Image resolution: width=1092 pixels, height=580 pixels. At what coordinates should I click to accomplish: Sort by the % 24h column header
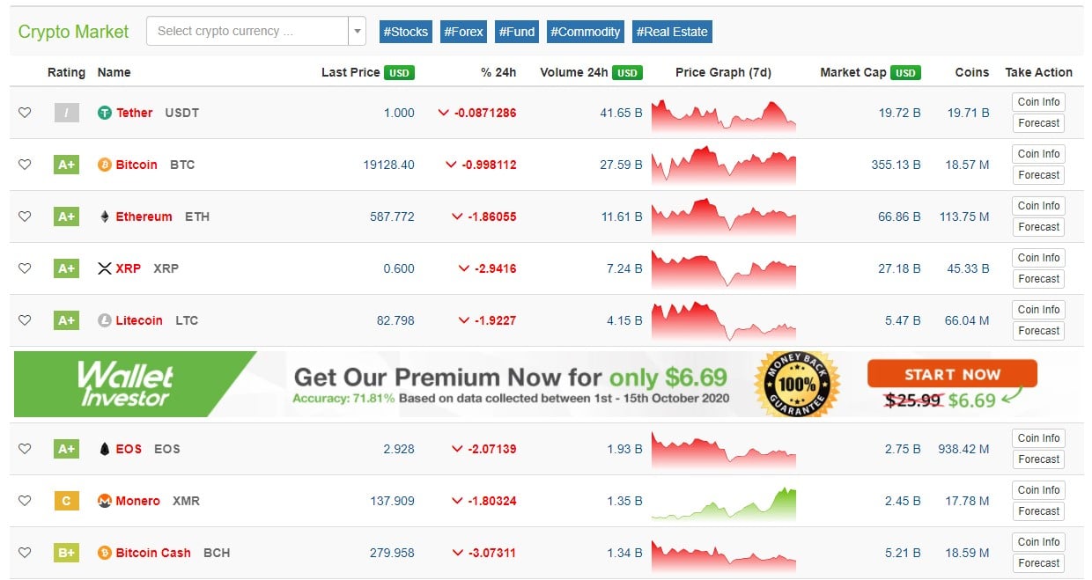click(x=498, y=72)
